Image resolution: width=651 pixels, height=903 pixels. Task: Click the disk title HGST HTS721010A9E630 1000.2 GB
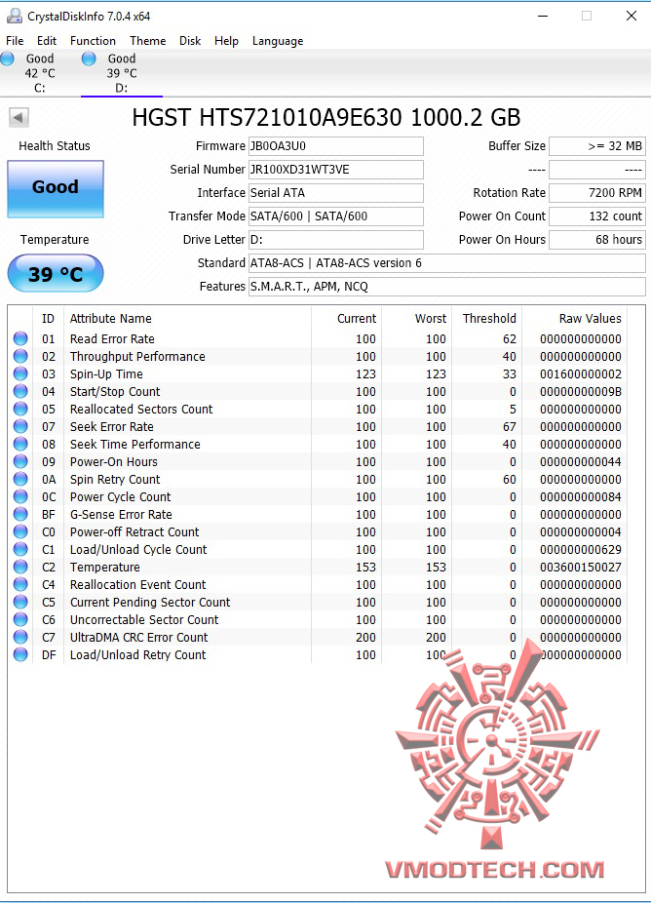pyautogui.click(x=325, y=118)
